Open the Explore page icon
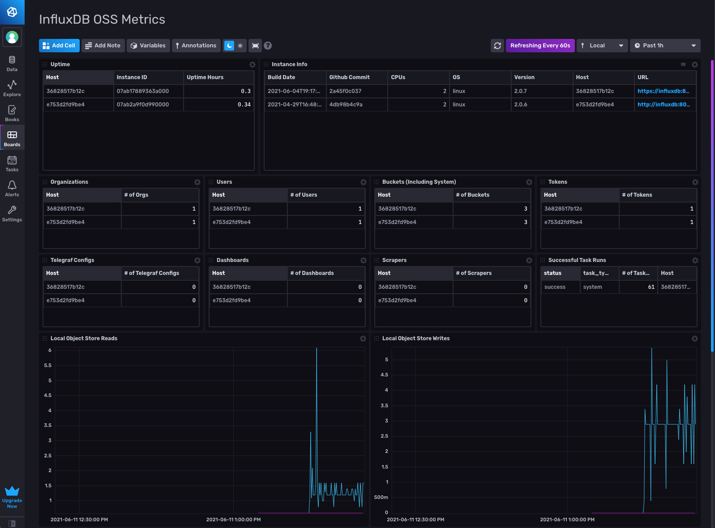715x528 pixels. pos(12,88)
